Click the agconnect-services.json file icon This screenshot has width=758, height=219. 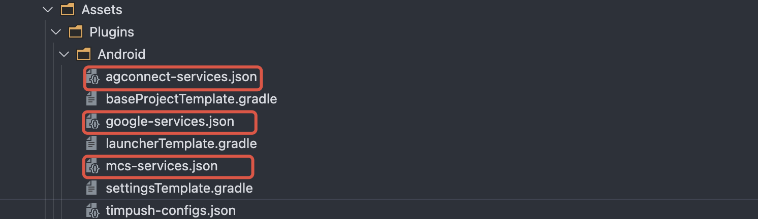[92, 78]
